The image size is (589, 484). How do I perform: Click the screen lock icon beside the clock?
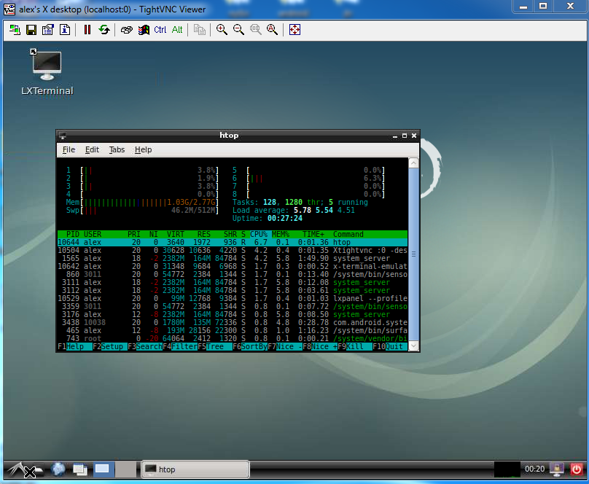click(x=557, y=469)
